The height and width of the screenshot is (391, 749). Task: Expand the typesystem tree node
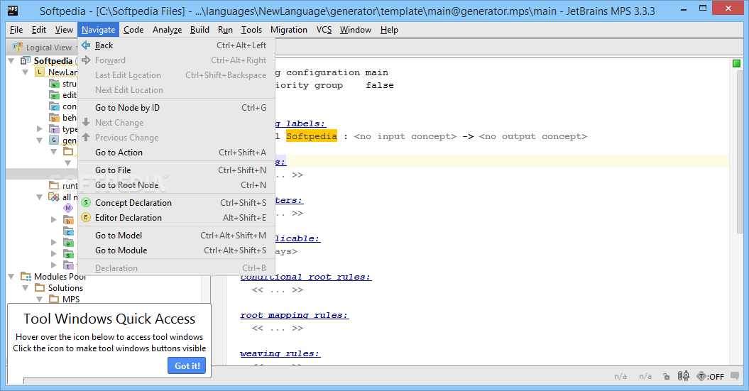pyautogui.click(x=40, y=129)
